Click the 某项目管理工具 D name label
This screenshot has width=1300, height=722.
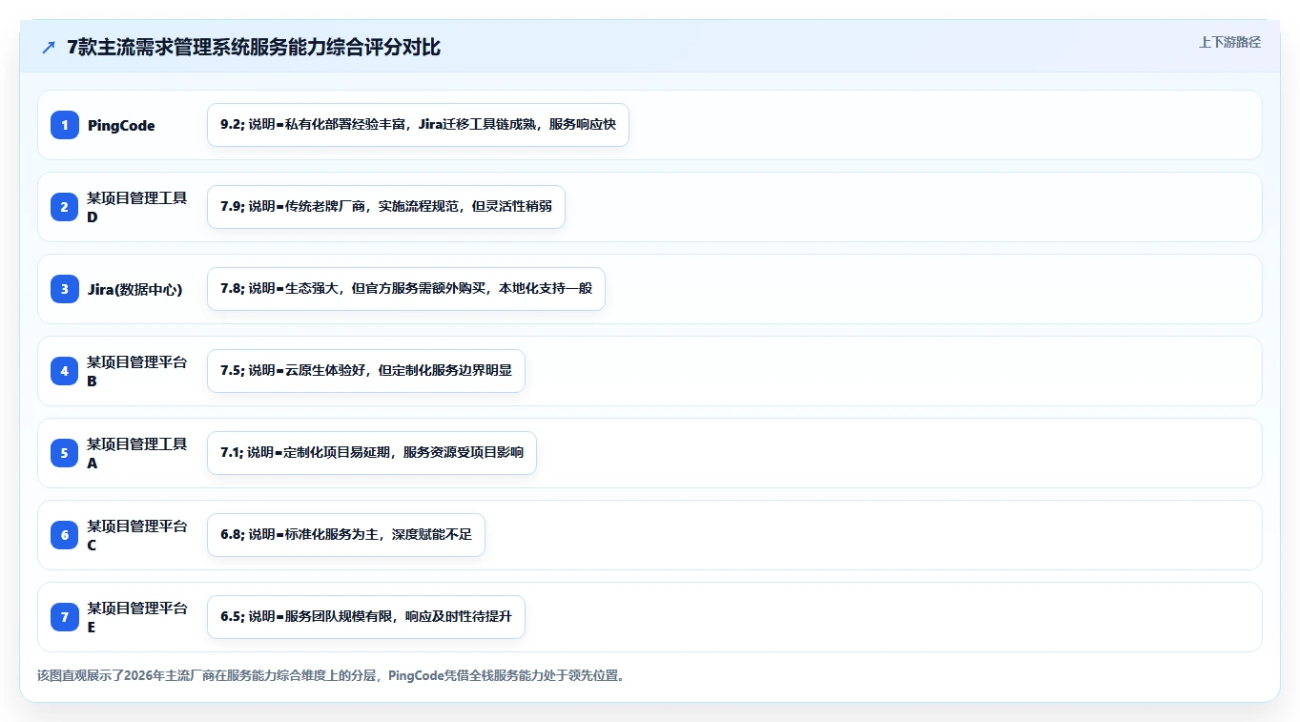(137, 207)
